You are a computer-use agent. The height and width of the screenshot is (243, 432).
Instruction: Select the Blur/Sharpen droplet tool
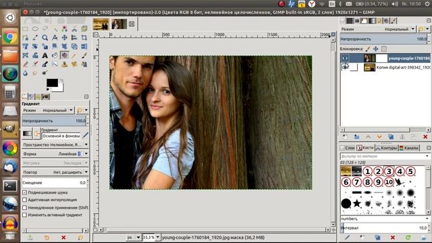pos(26,73)
